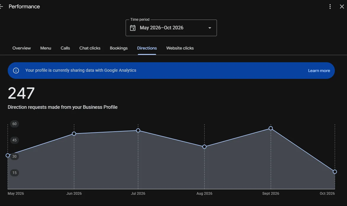Viewport: 347px width, 206px height.
Task: Open the three-dot more options menu
Action: [330, 7]
